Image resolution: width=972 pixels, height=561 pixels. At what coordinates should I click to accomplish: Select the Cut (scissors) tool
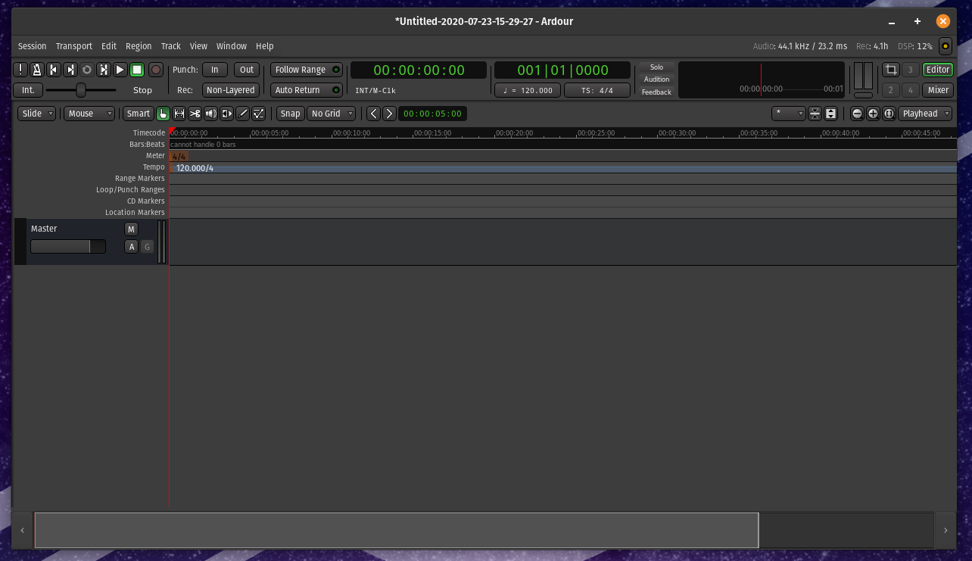click(195, 114)
